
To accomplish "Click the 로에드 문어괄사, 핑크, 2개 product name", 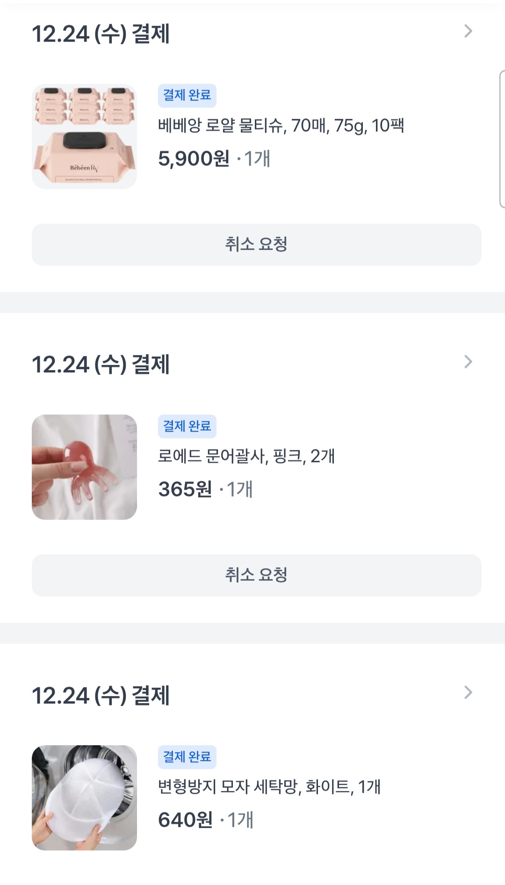I will pos(246,456).
